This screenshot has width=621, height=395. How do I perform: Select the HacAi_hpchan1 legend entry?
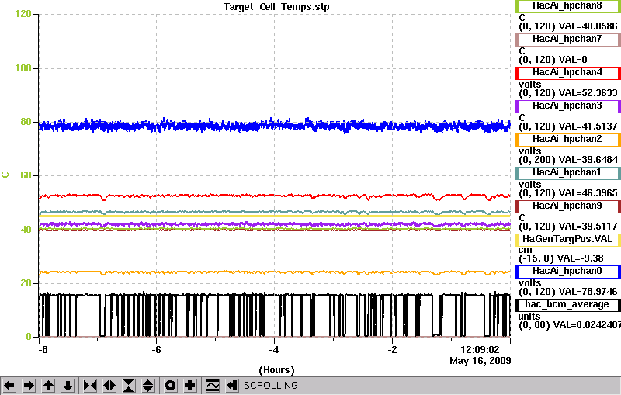(567, 173)
